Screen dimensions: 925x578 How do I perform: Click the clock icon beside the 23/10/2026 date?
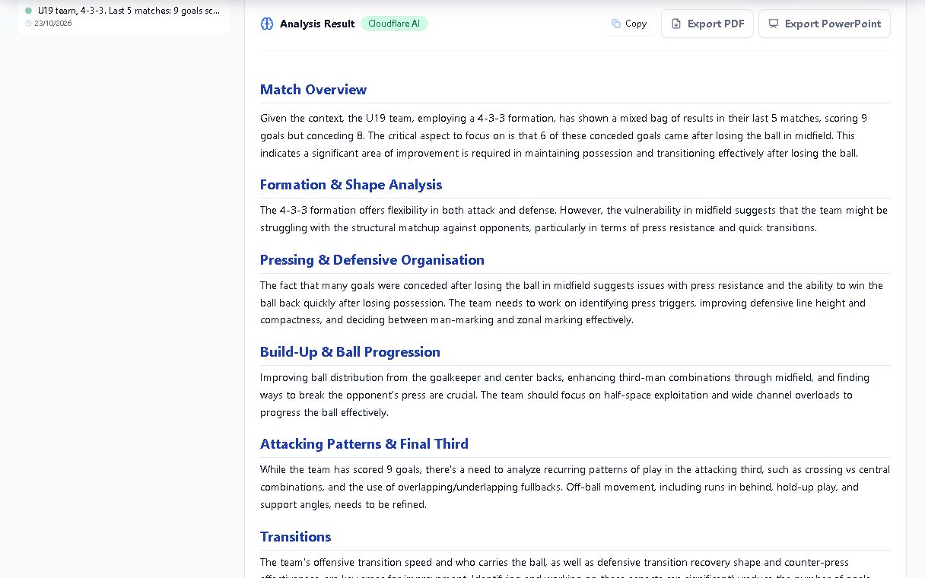(x=28, y=24)
